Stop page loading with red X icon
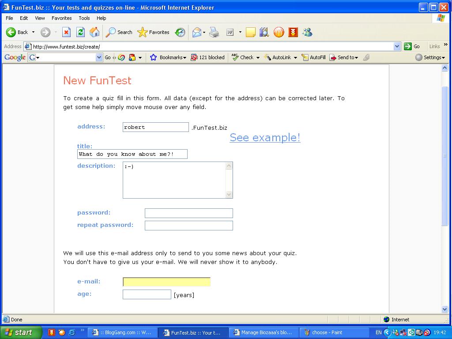This screenshot has height=339, width=452. pyautogui.click(x=66, y=32)
